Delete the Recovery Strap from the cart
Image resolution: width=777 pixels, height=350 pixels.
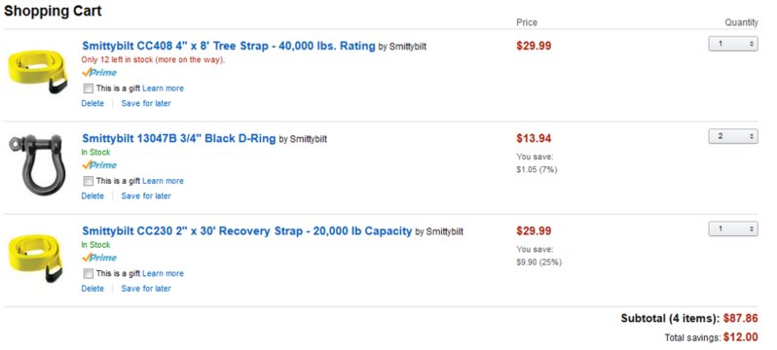pos(92,289)
